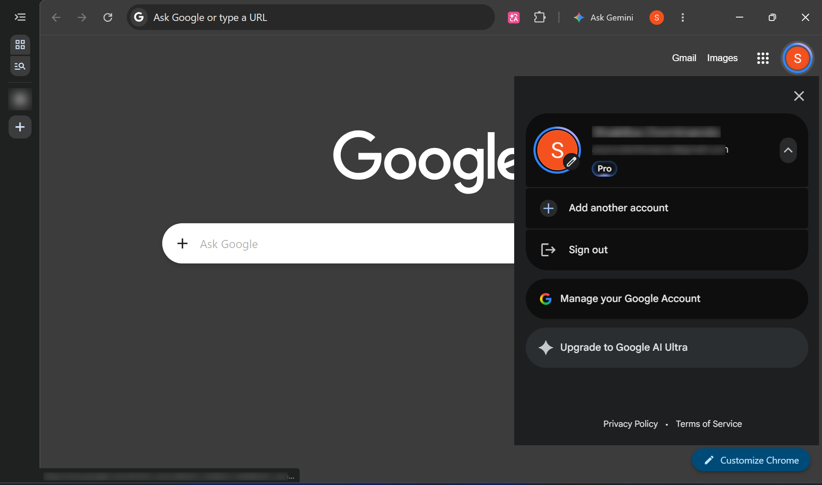Restore down the Chrome window
Screen dimensions: 822x485
[772, 18]
